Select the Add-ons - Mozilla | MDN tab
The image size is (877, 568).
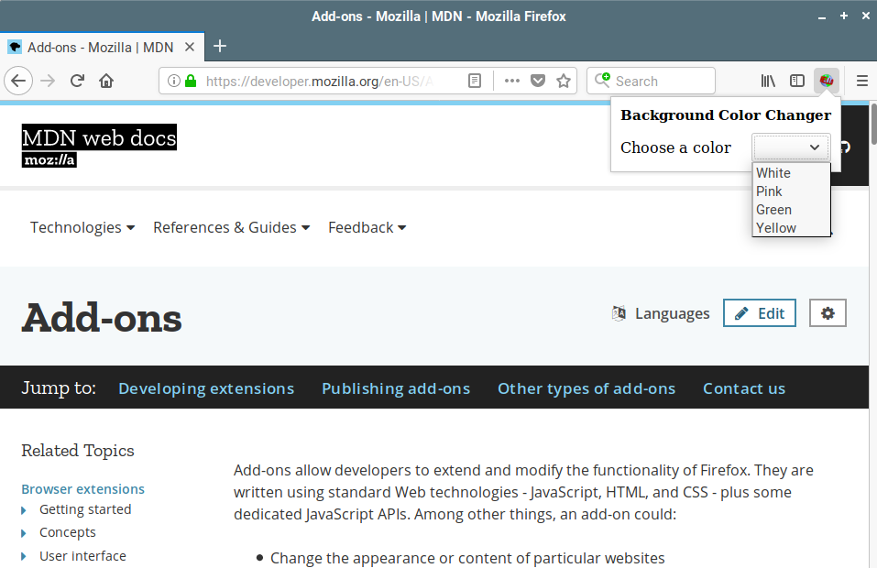[102, 47]
